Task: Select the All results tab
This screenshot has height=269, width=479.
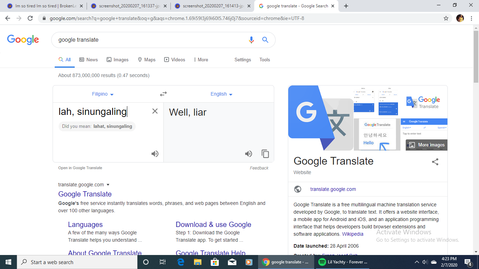Action: point(65,60)
